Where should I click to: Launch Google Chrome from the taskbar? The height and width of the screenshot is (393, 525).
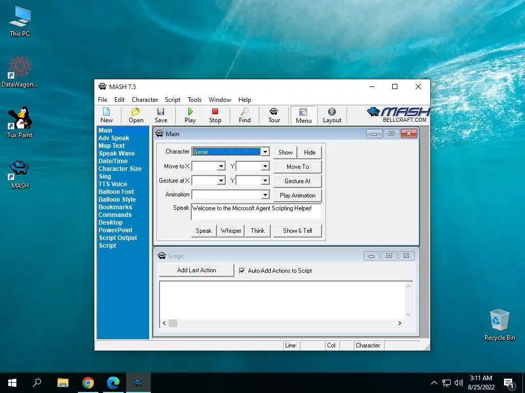click(x=88, y=383)
